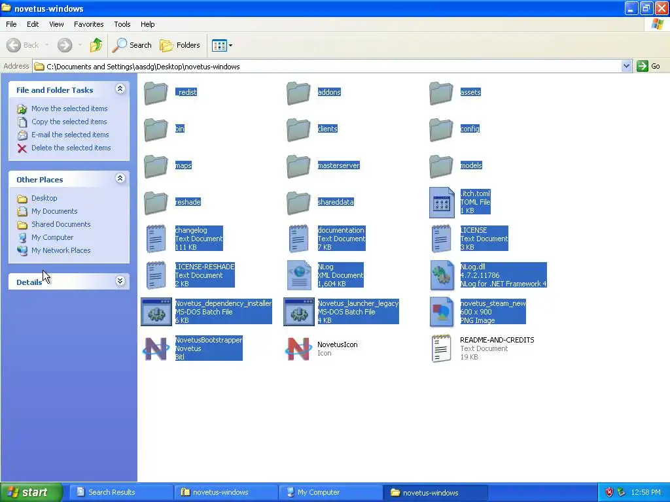Open the View menu
This screenshot has height=502, width=670.
pos(56,24)
